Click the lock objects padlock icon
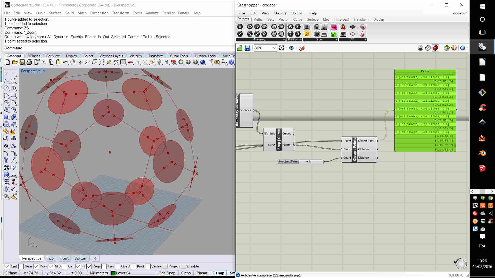This screenshot has height=278, width=495. click(167, 62)
